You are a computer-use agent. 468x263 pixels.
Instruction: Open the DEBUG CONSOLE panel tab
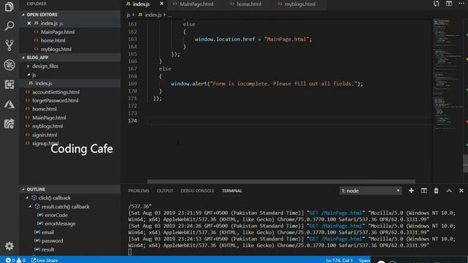pyautogui.click(x=197, y=191)
